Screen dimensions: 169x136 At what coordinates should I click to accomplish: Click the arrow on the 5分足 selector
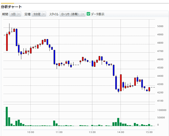[x=44, y=14]
